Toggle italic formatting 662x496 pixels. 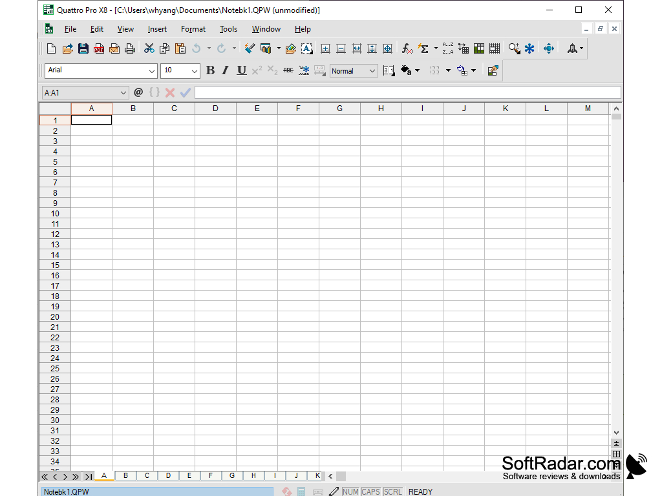225,70
